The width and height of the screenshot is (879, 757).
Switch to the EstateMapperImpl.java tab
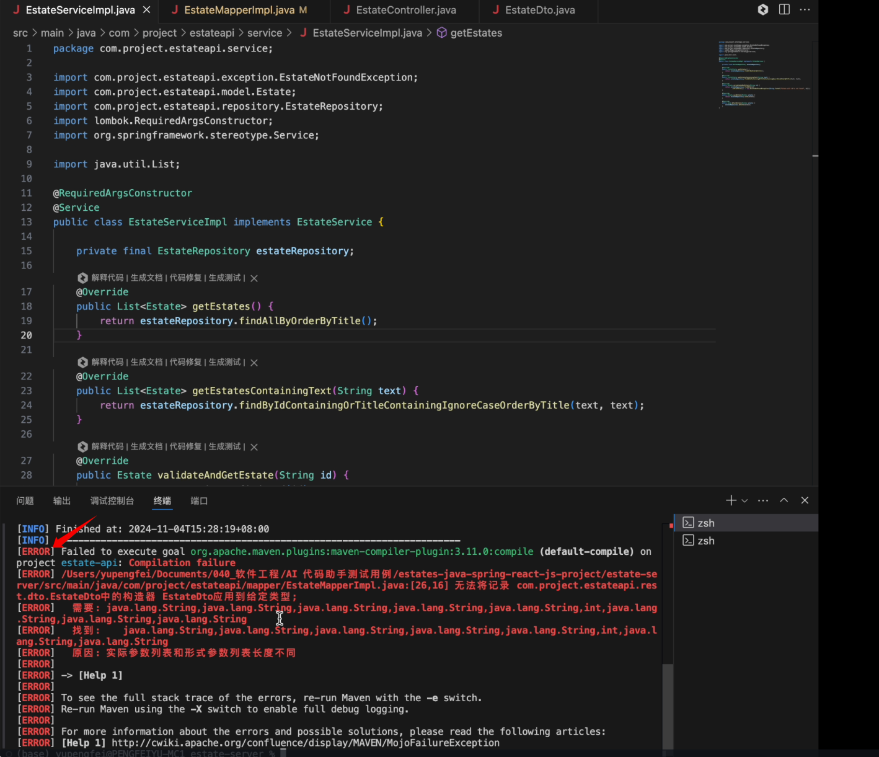[x=239, y=10]
